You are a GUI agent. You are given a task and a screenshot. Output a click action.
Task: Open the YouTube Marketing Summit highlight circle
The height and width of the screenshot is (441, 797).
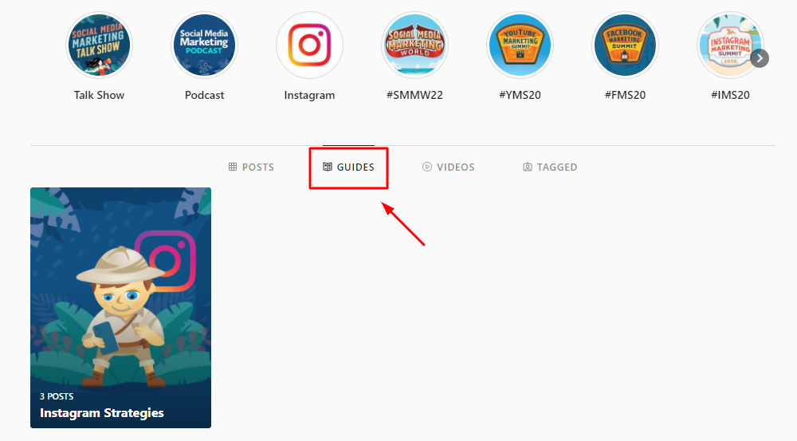(x=520, y=45)
